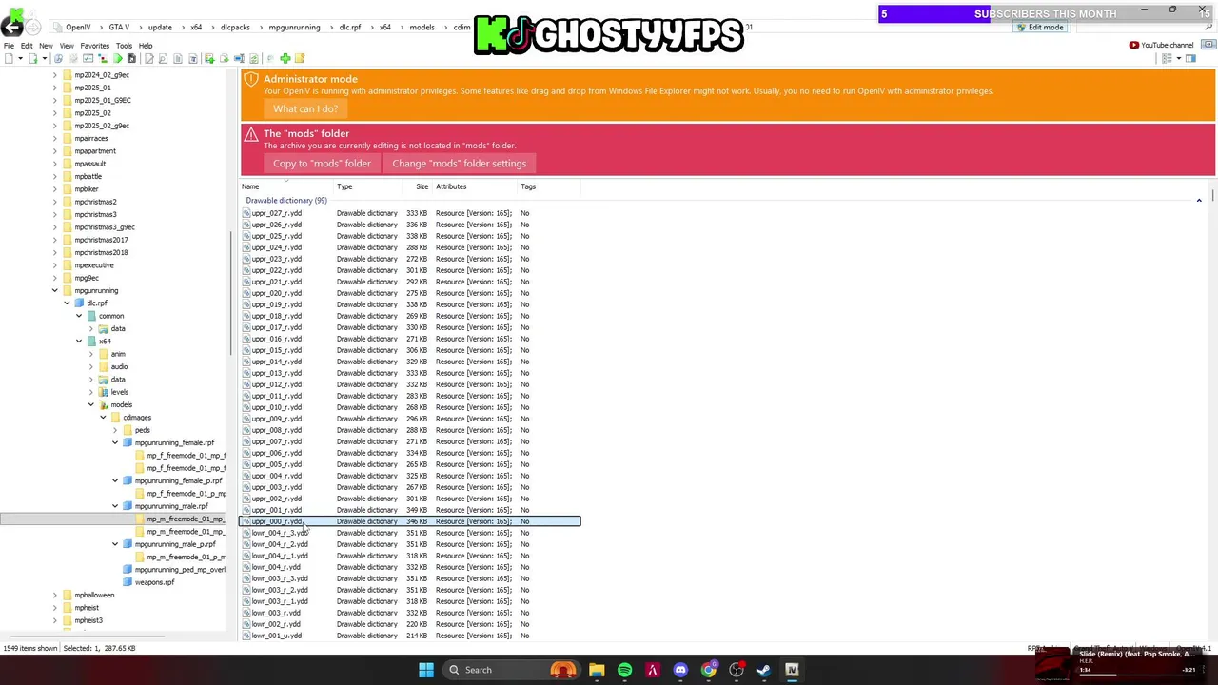Open the New menu

tap(46, 46)
